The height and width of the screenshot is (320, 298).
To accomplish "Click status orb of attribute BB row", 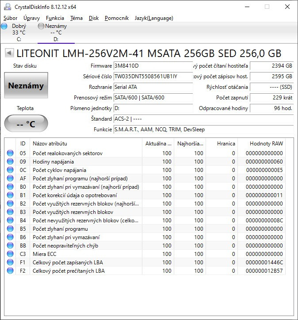I will tap(10, 245).
